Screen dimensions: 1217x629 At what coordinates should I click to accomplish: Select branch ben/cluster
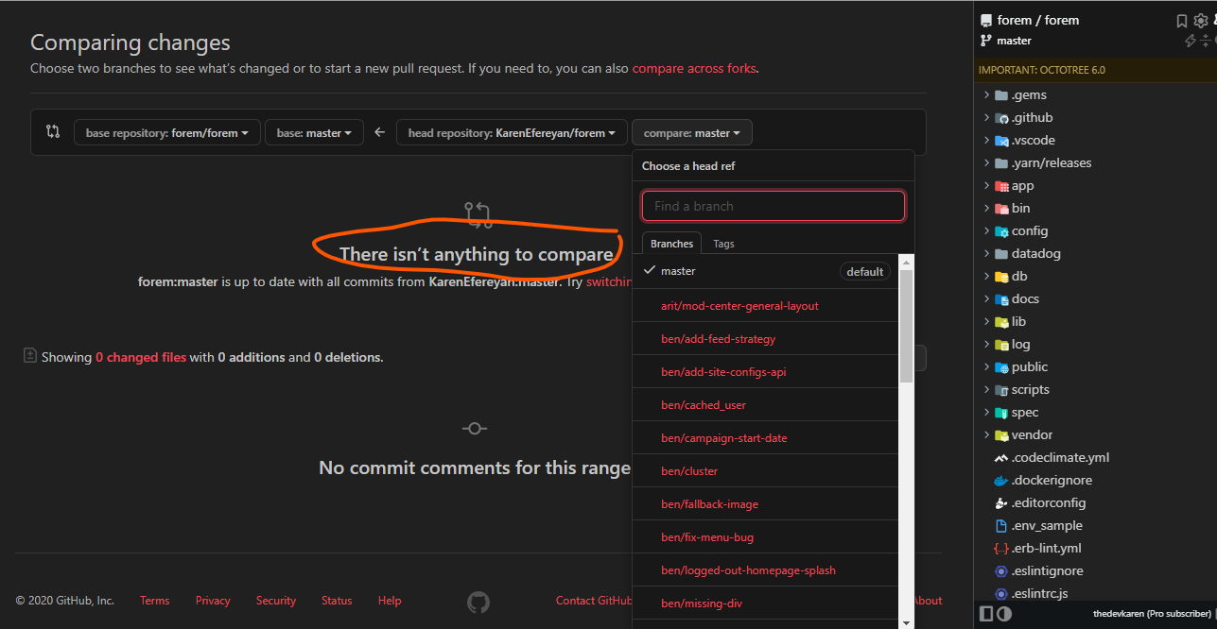pyautogui.click(x=765, y=470)
